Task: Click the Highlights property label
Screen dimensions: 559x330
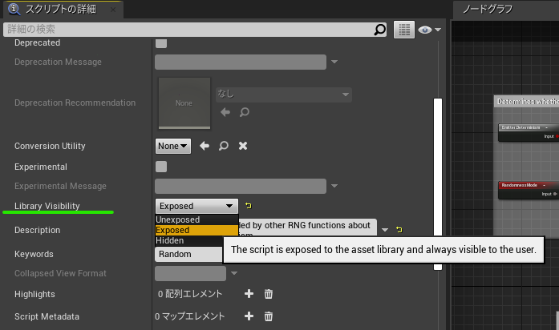Action: 34,295
